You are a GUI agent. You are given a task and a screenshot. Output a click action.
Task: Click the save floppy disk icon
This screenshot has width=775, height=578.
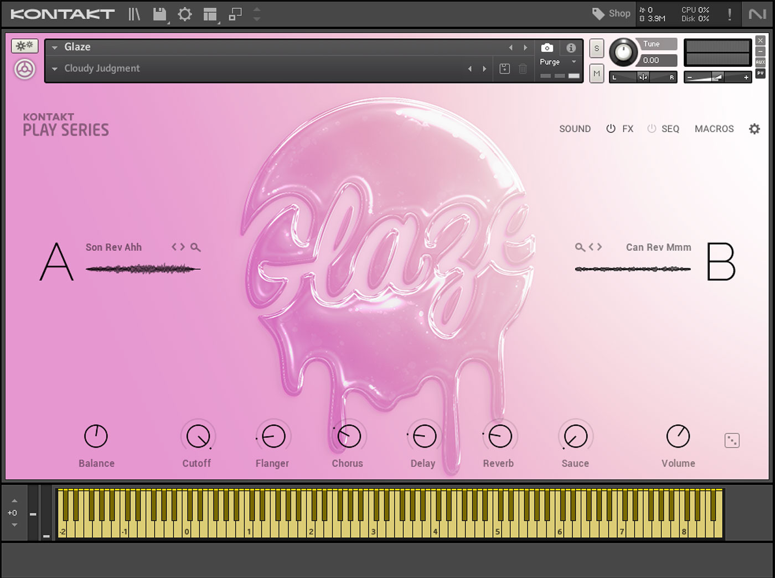159,14
